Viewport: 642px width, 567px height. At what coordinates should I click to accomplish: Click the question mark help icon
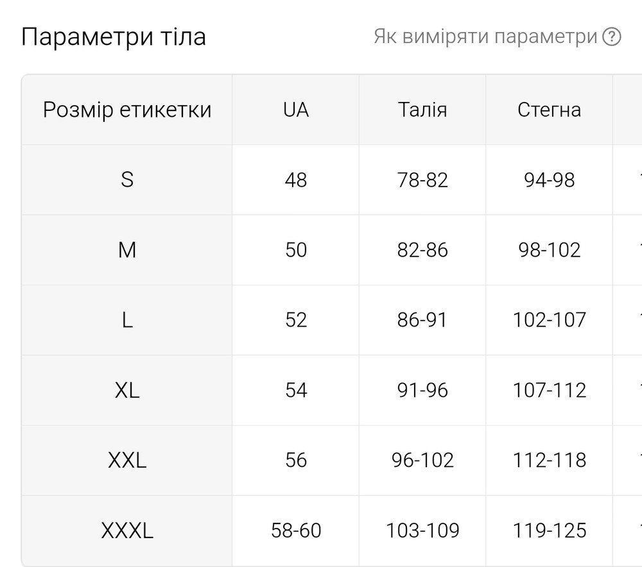tap(612, 37)
